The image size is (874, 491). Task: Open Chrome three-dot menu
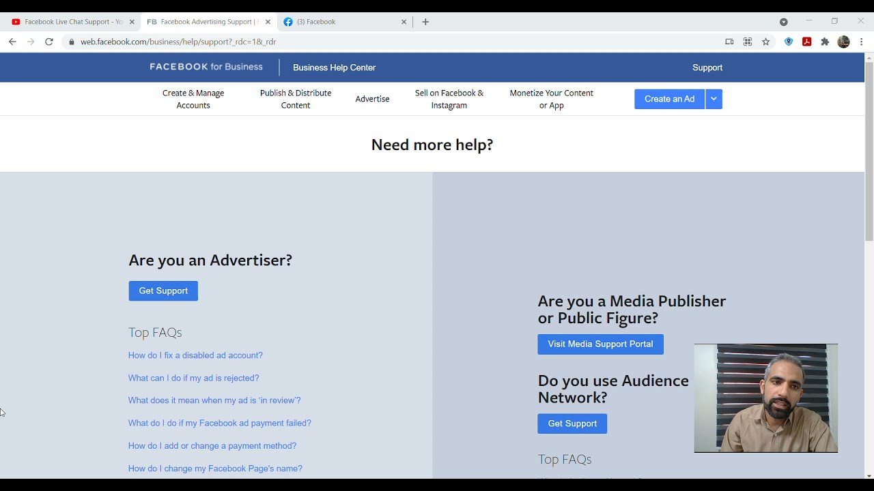point(862,42)
